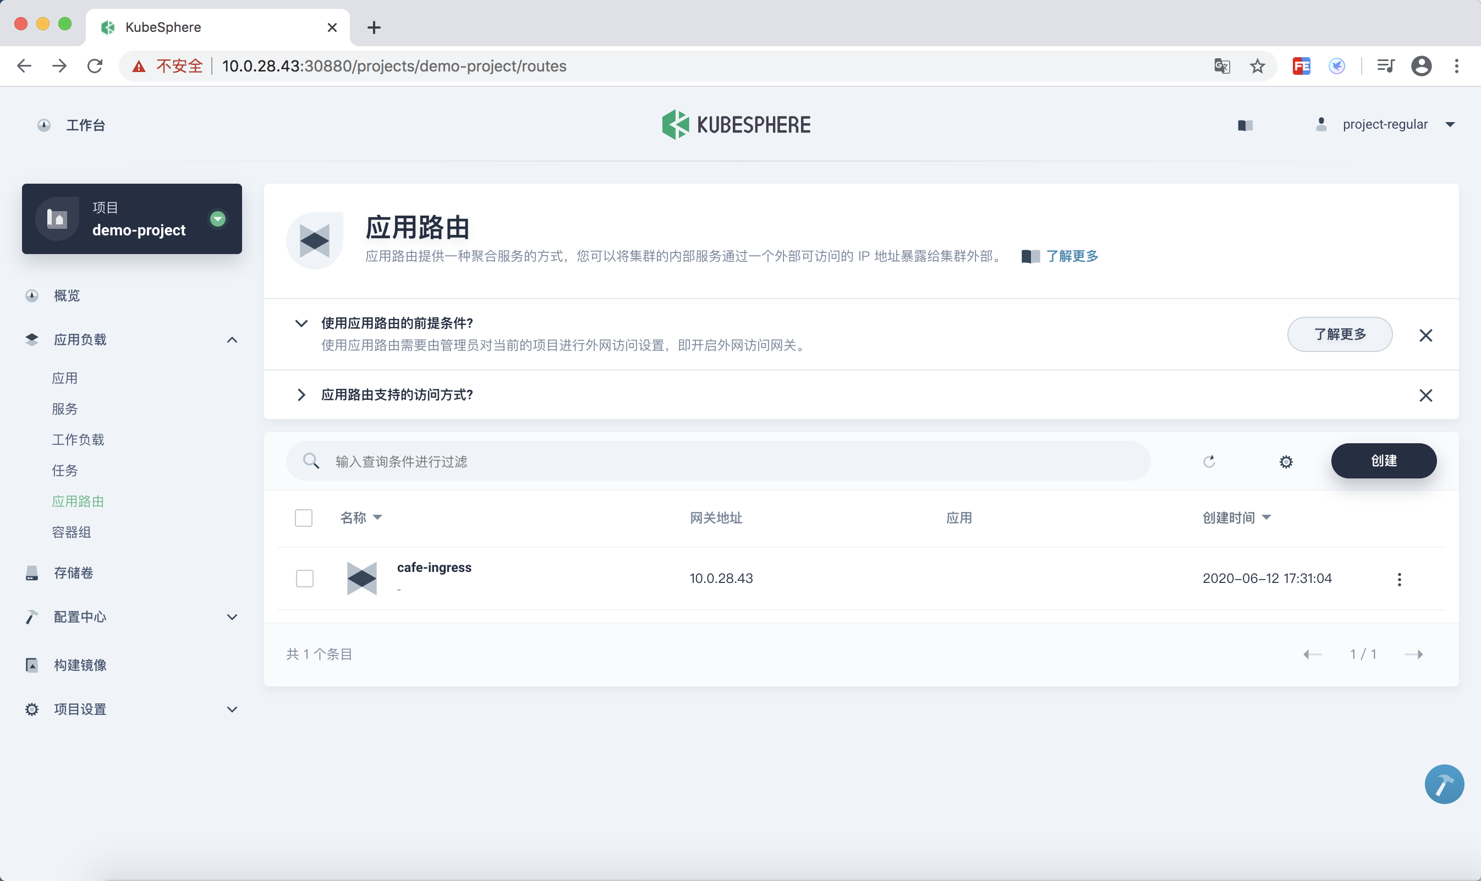This screenshot has width=1481, height=881.
Task: Click the Google Translate icon in address bar
Action: coord(1221,66)
